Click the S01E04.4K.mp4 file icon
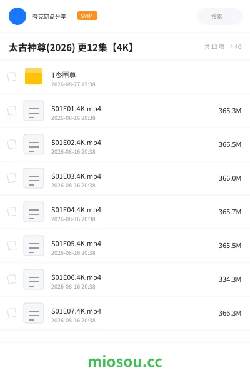The image size is (250, 375). click(34, 212)
